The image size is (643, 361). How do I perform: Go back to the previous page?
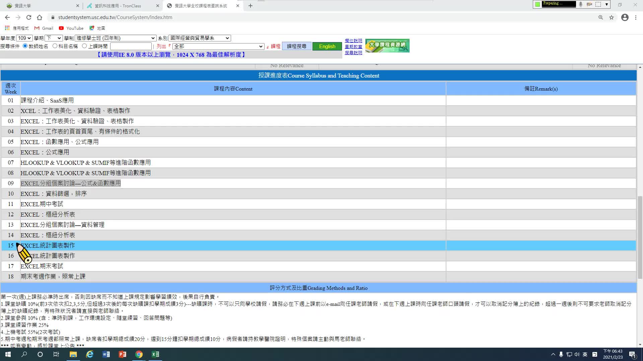(7, 17)
